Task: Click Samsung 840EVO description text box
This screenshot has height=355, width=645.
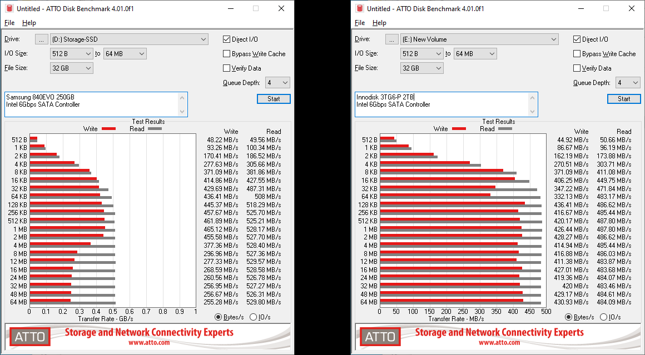Action: [x=96, y=104]
